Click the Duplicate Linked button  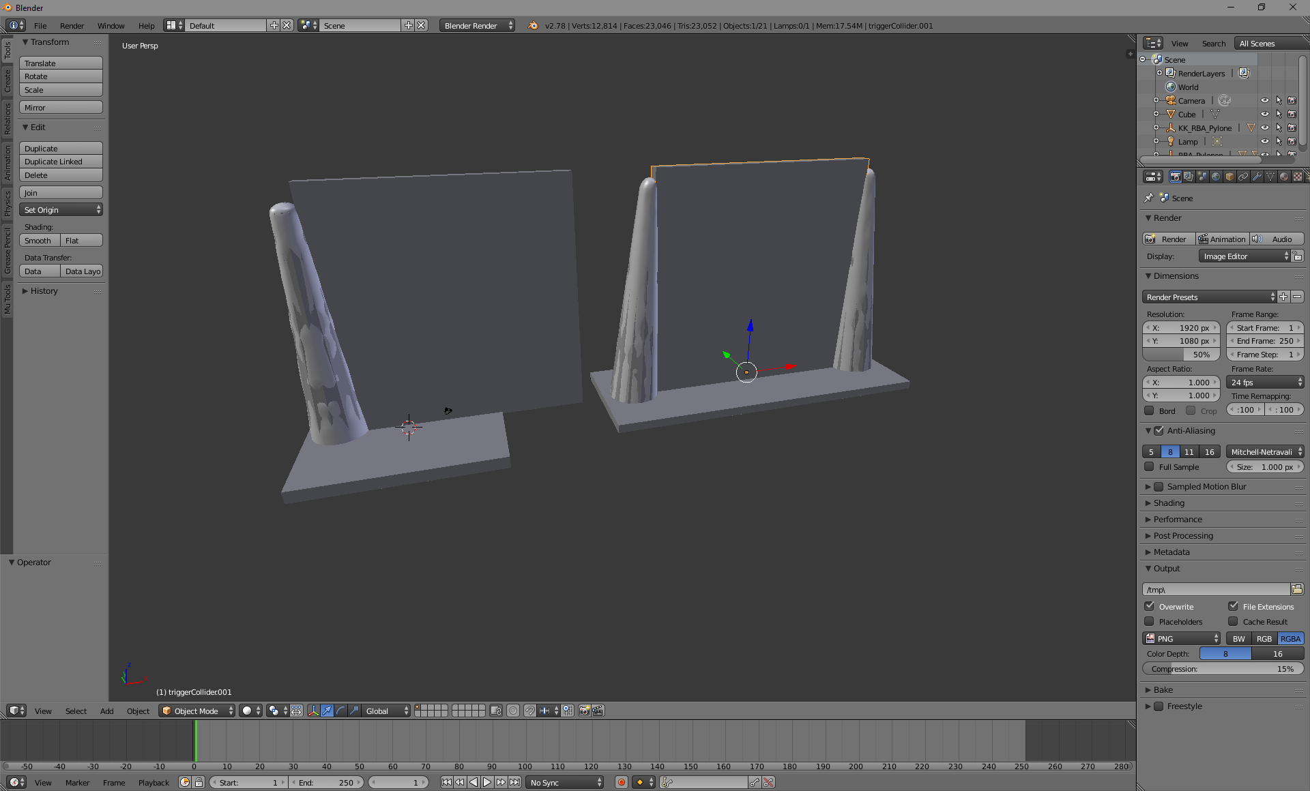61,162
